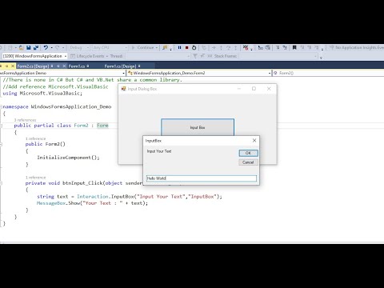The width and height of the screenshot is (384, 288).
Task: Click the Continue debug button
Action: click(143, 47)
